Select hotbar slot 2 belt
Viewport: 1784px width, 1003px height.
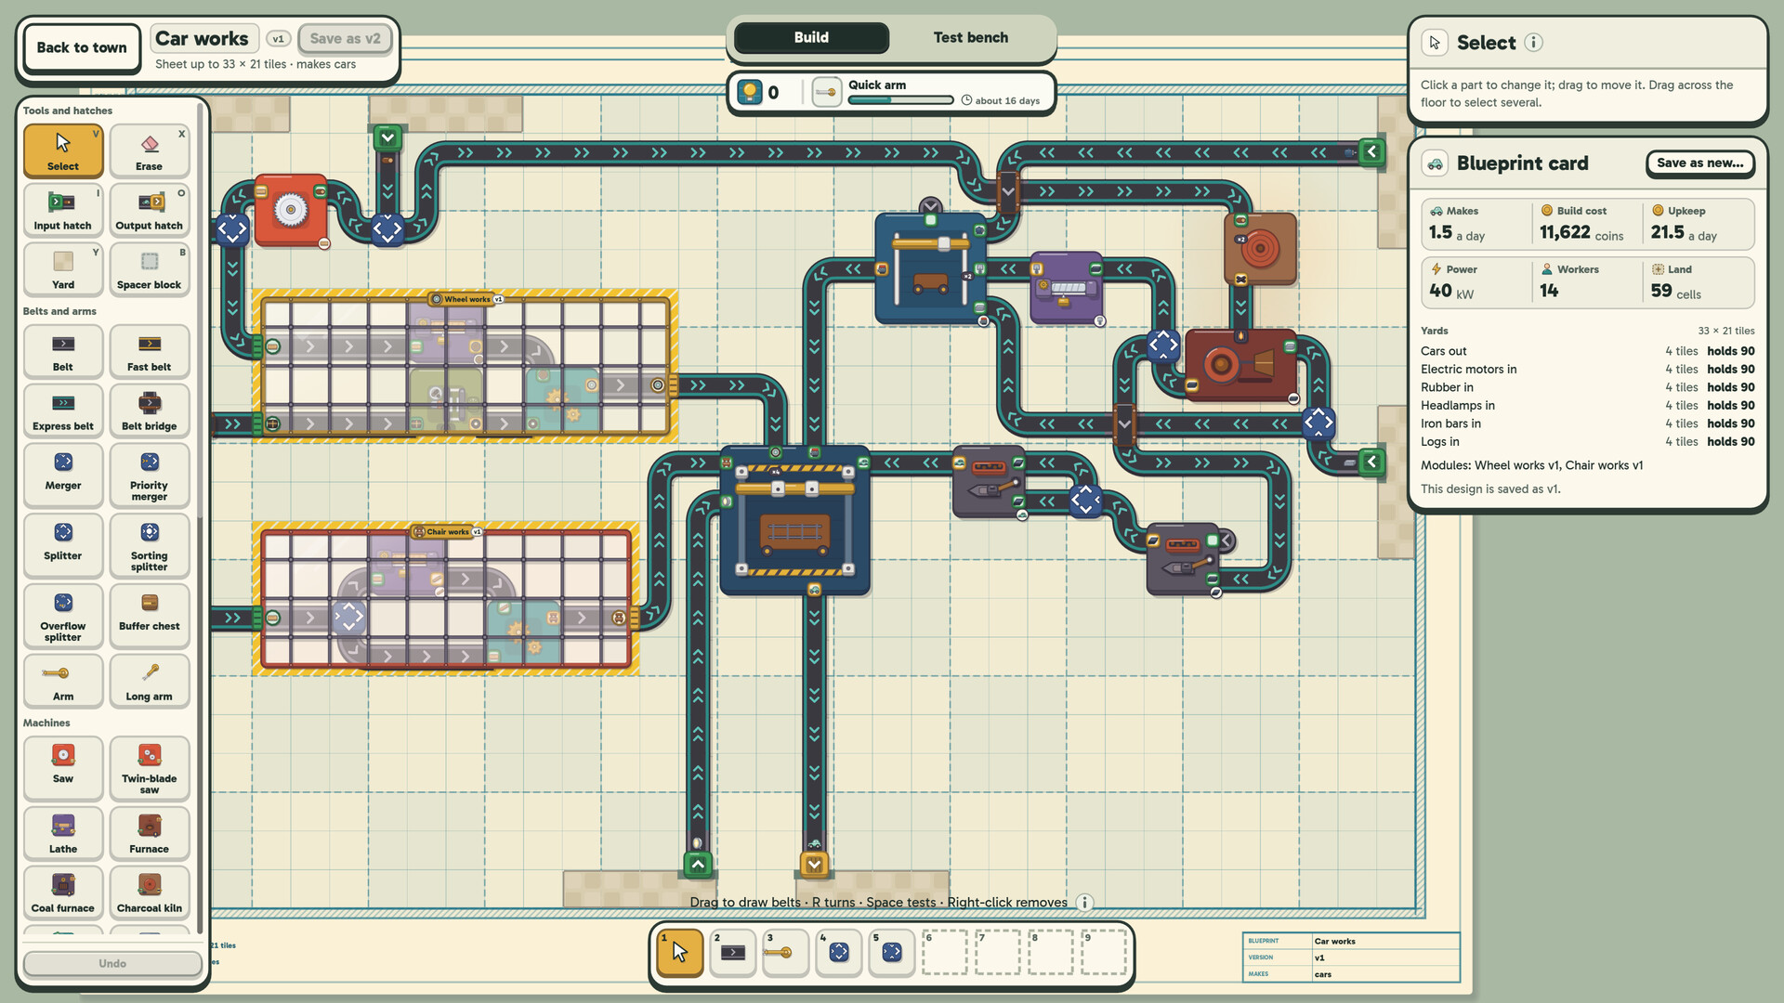(733, 952)
